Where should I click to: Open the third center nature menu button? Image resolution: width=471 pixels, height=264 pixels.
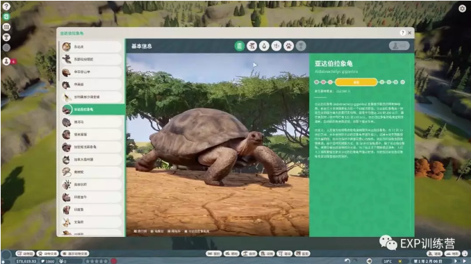click(x=249, y=254)
